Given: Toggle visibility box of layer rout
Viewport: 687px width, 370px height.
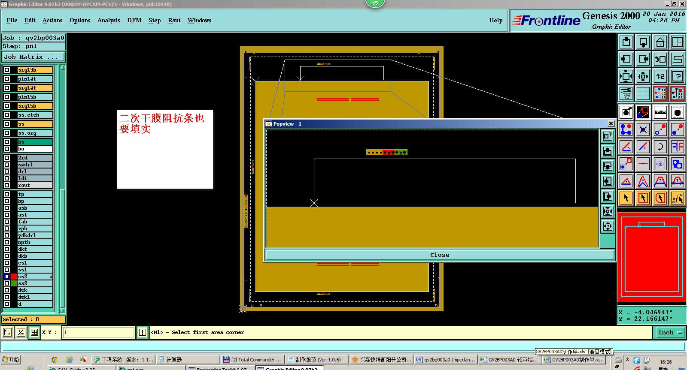Looking at the screenshot, I should point(7,185).
